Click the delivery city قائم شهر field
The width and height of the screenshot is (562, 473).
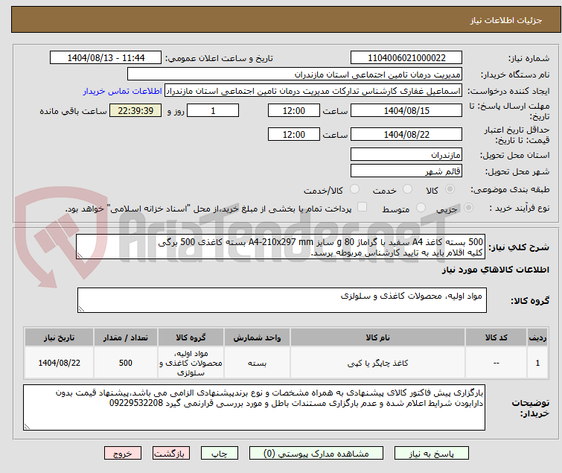pos(406,171)
